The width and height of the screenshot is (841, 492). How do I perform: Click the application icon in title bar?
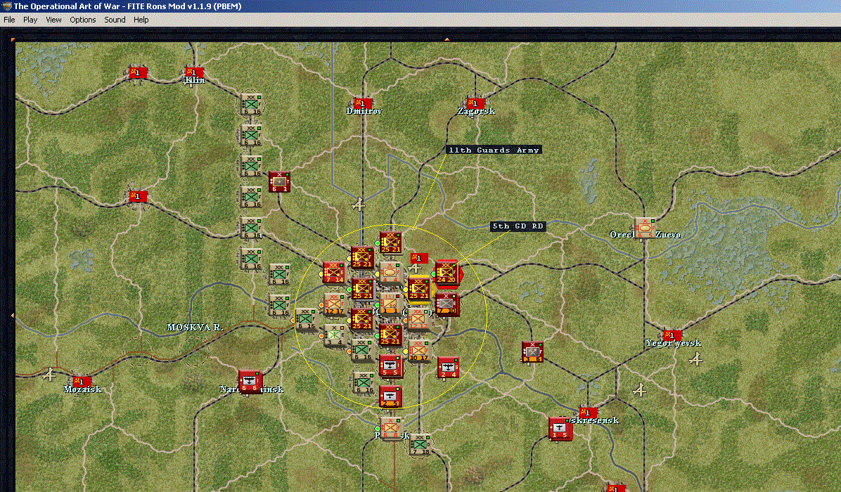coord(6,6)
